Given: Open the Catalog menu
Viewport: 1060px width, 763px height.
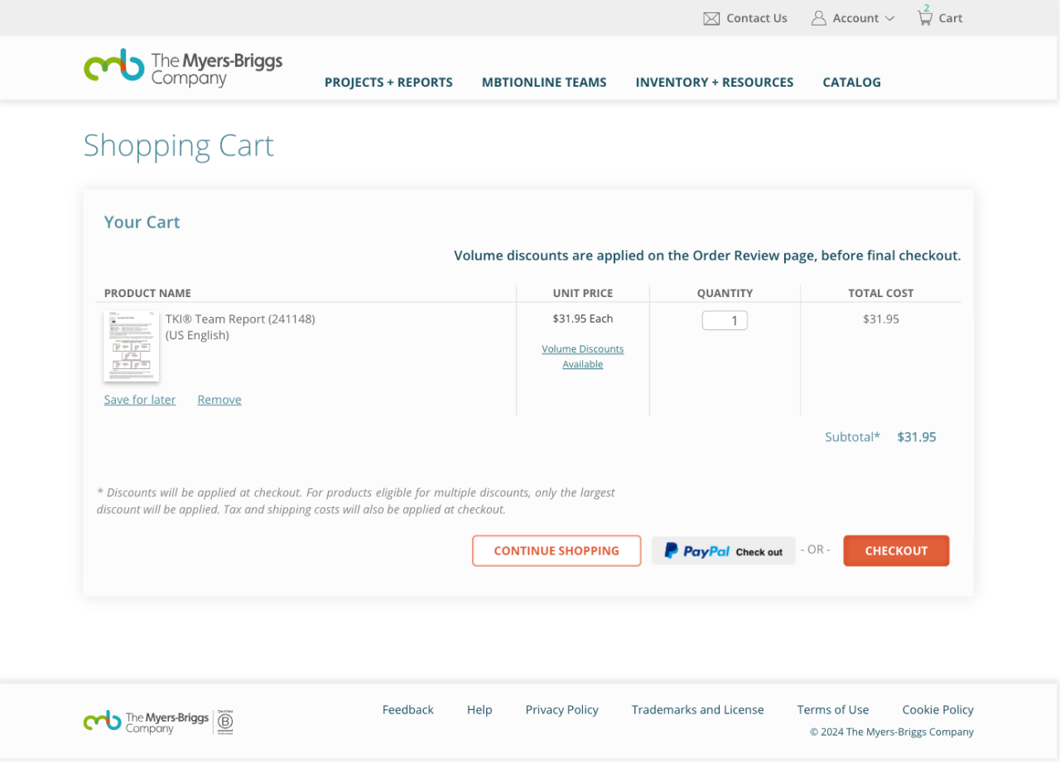Looking at the screenshot, I should pos(851,82).
